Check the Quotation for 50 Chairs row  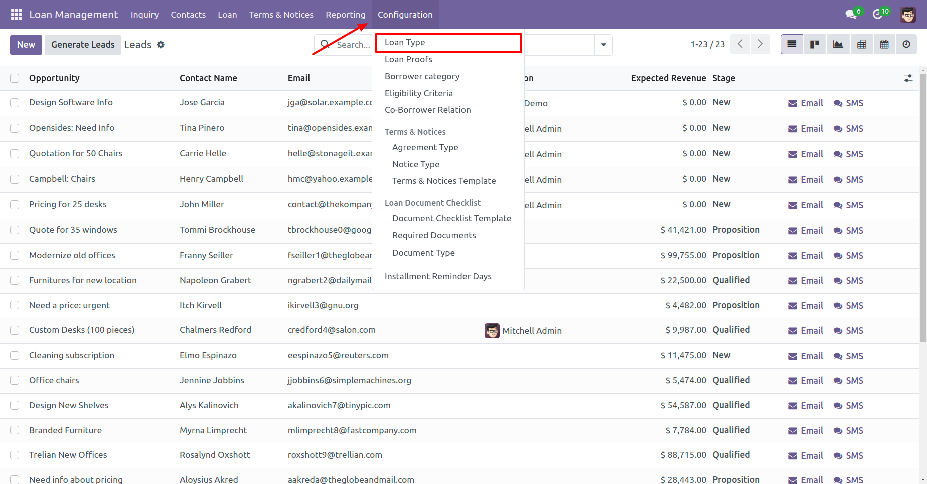[x=15, y=154]
